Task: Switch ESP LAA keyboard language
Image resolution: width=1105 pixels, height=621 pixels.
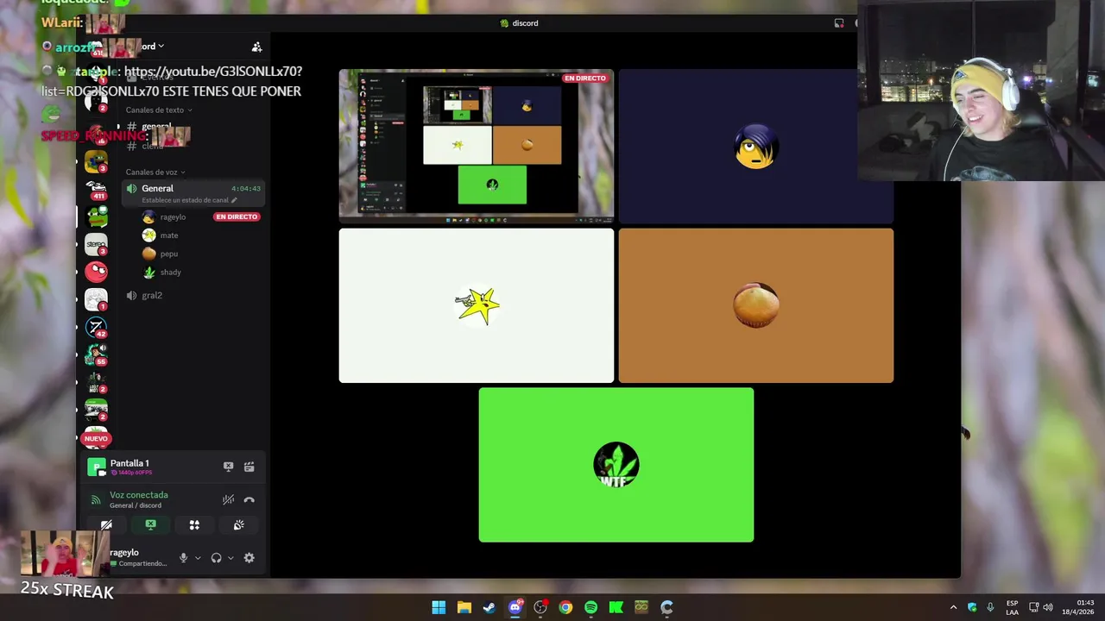Action: coord(1012,607)
